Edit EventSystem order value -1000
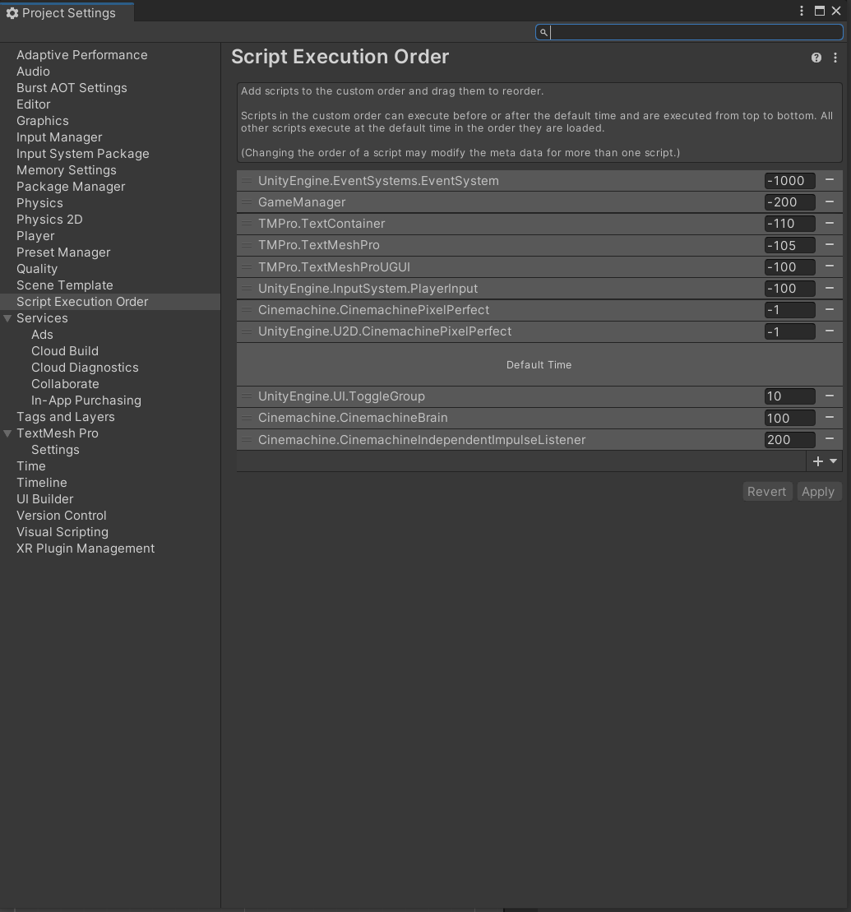Viewport: 851px width, 912px height. (x=789, y=181)
